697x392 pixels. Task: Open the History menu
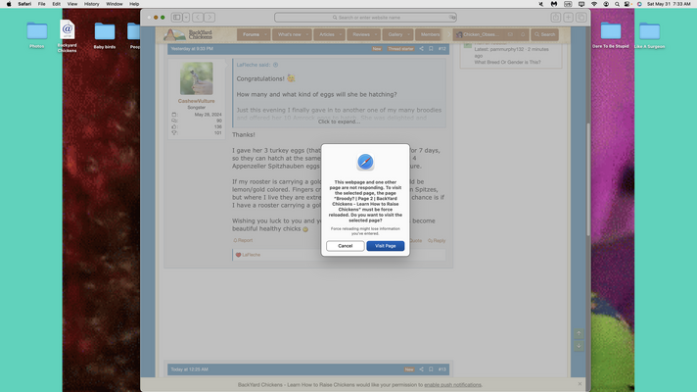[92, 4]
